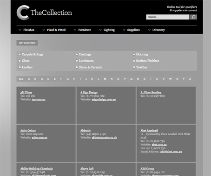Image resolution: width=211 pixels, height=176 pixels.
Task: Open the Surface Finishes category link
Action: click(147, 61)
